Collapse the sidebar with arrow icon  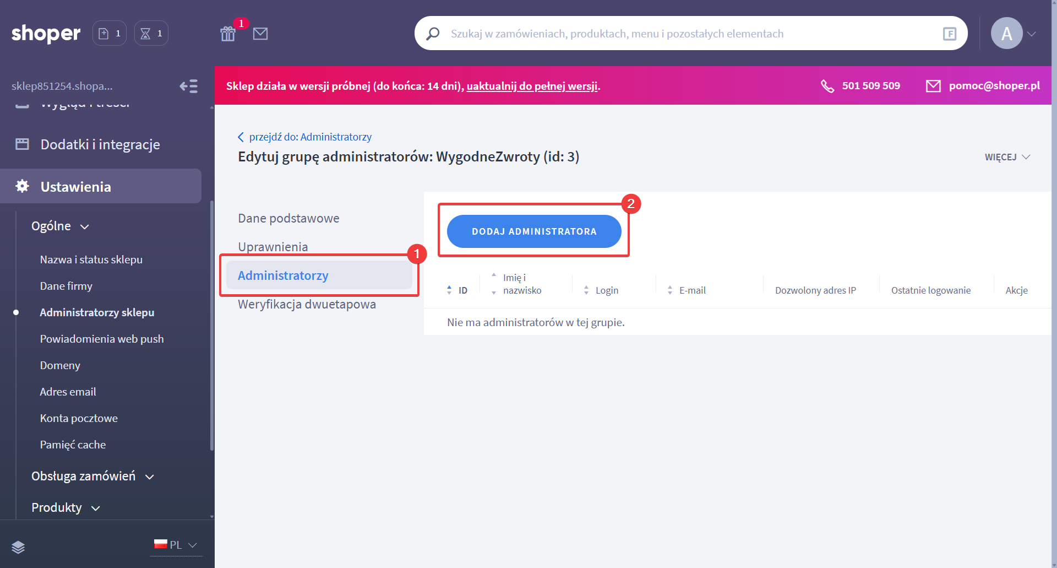pos(188,86)
